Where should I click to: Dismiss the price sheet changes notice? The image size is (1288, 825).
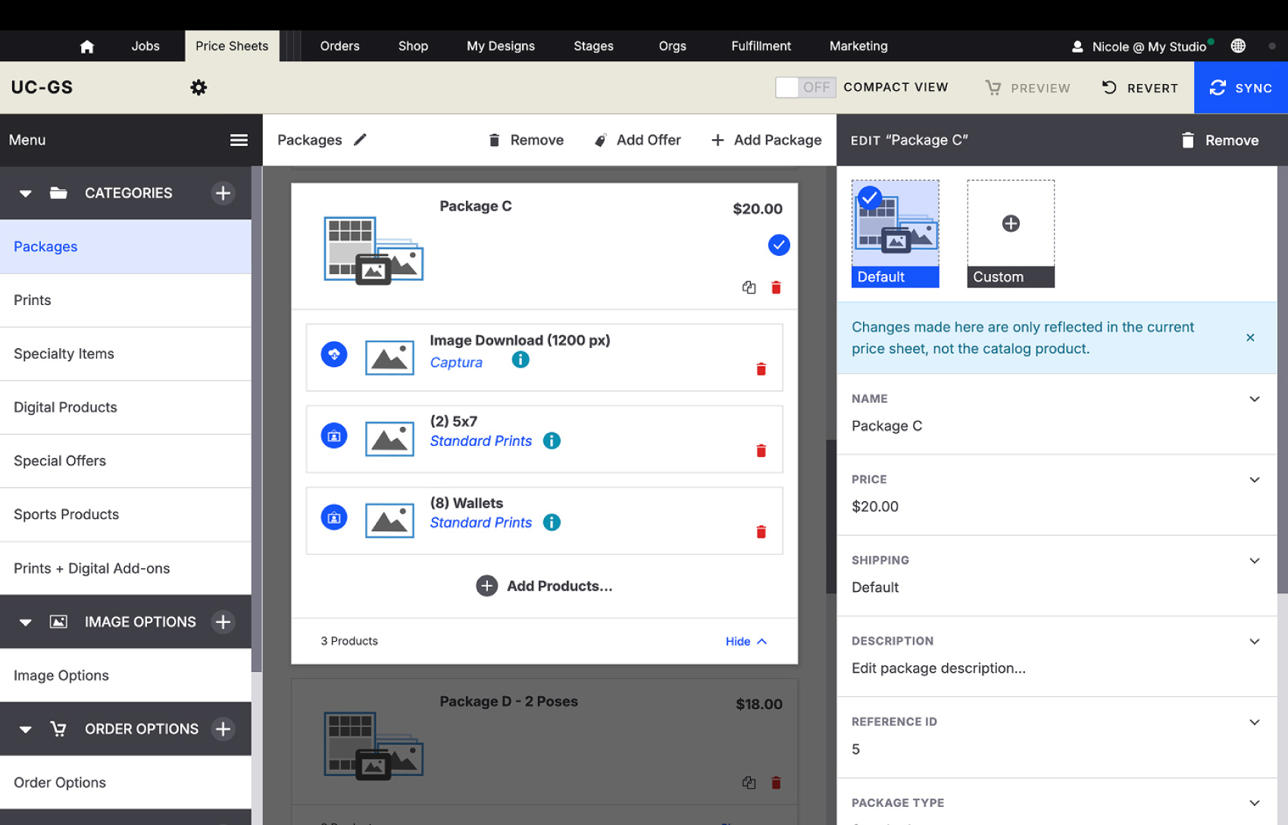click(1250, 338)
